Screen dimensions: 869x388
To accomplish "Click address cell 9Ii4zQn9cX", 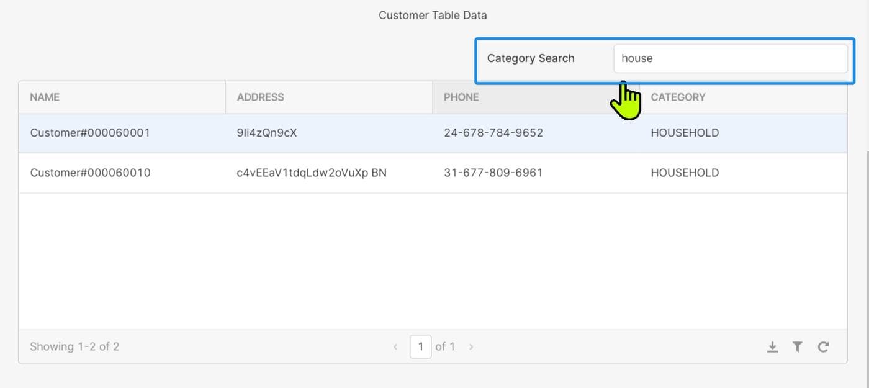I will point(267,133).
